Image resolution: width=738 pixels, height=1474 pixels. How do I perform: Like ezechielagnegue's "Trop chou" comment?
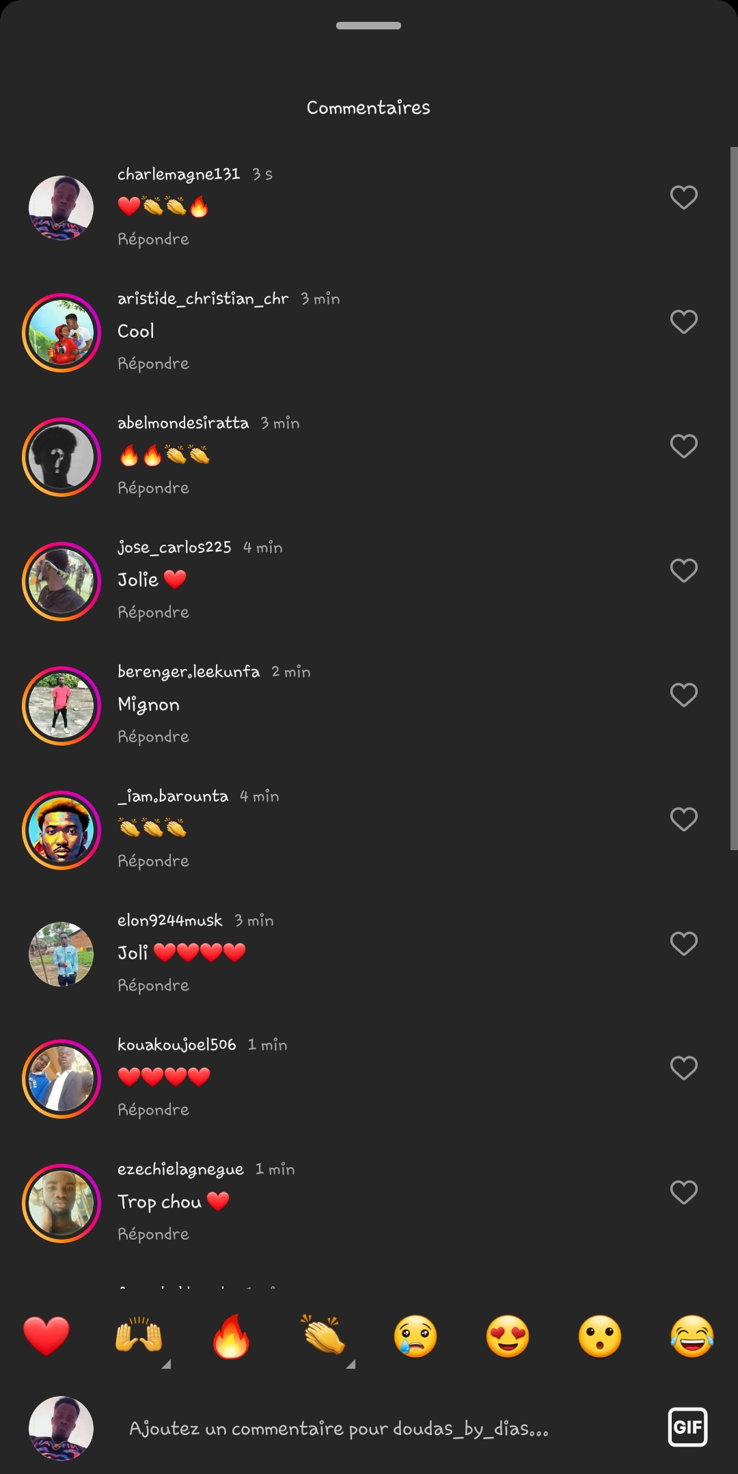coord(683,1192)
